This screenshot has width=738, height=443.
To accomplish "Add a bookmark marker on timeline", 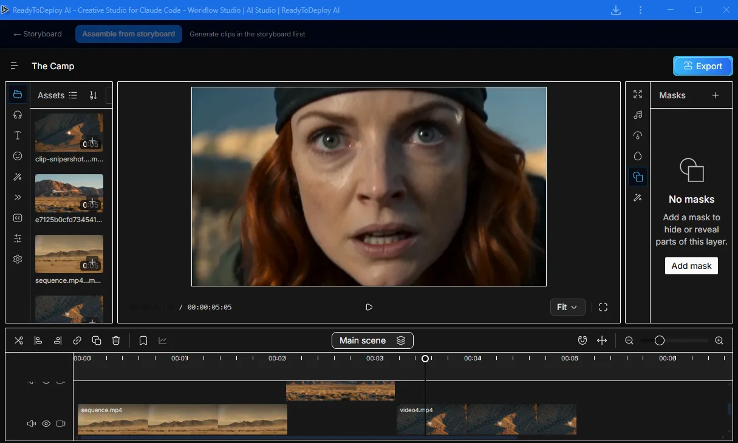I will pyautogui.click(x=143, y=340).
